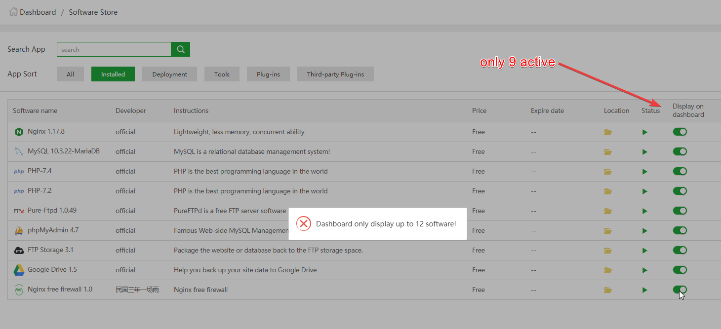Select the Installed app sort tab
721x329 pixels.
tap(113, 74)
